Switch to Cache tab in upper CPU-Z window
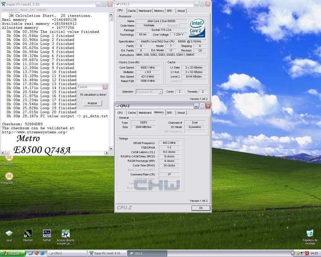Image resolution: width=321 pixels, height=257 pixels. click(x=132, y=11)
